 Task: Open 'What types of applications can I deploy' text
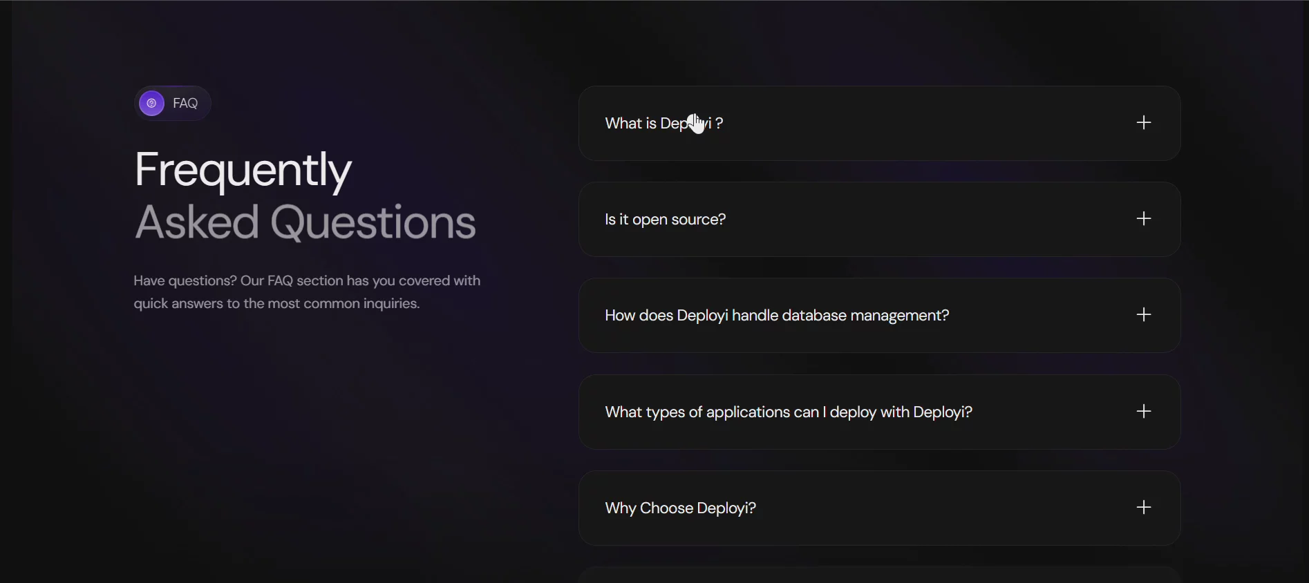[x=788, y=412]
